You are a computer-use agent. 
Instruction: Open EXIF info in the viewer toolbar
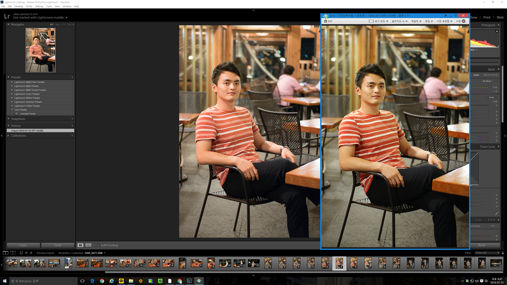click(x=328, y=21)
